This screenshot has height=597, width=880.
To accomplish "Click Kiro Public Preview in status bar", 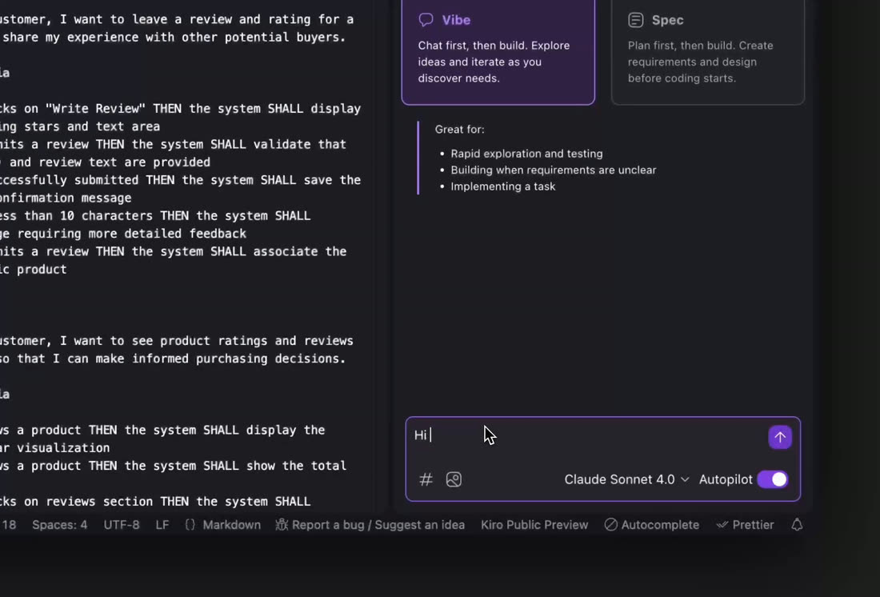I will pos(534,524).
